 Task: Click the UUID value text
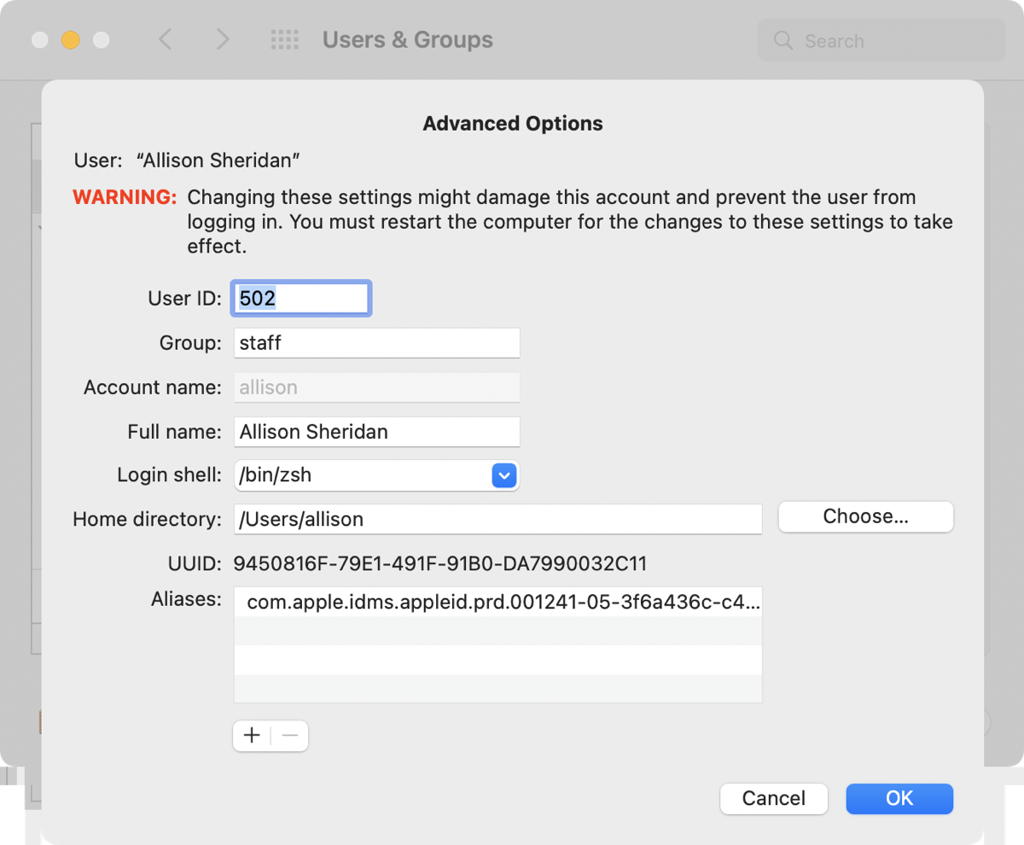[x=440, y=564]
